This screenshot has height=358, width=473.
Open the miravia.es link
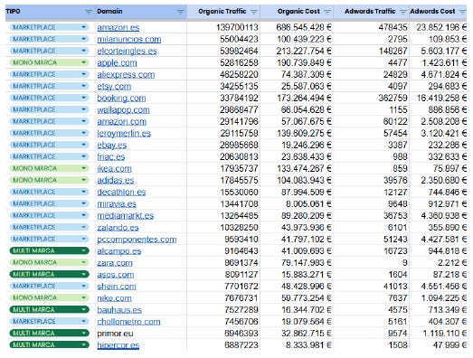point(117,204)
